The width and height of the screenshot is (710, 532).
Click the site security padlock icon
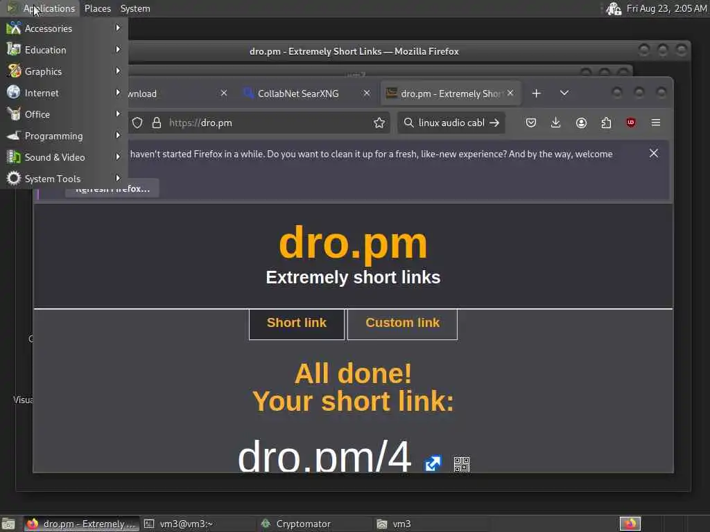pyautogui.click(x=157, y=123)
